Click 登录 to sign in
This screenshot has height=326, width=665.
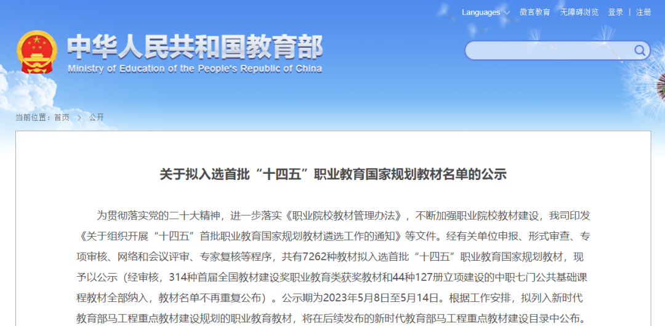[615, 12]
